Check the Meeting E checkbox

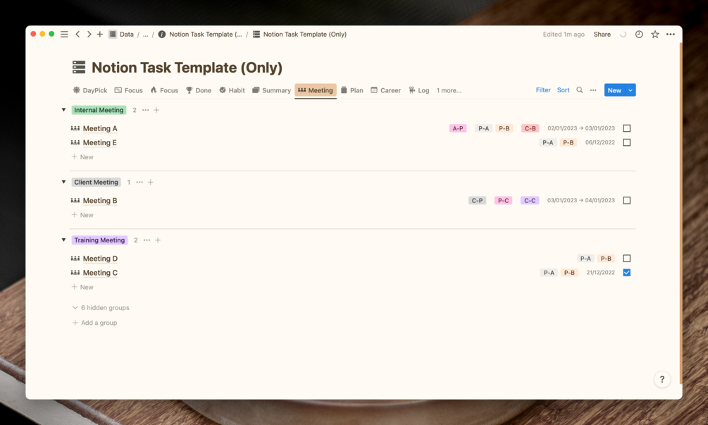(627, 142)
